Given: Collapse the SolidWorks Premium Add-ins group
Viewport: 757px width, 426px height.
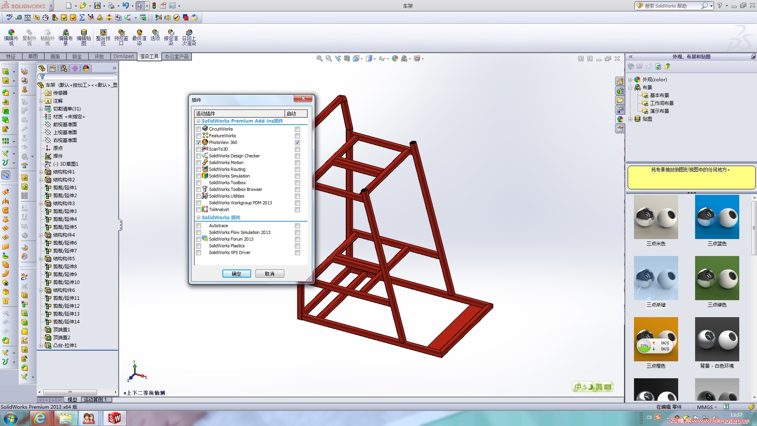Looking at the screenshot, I should pos(198,121).
